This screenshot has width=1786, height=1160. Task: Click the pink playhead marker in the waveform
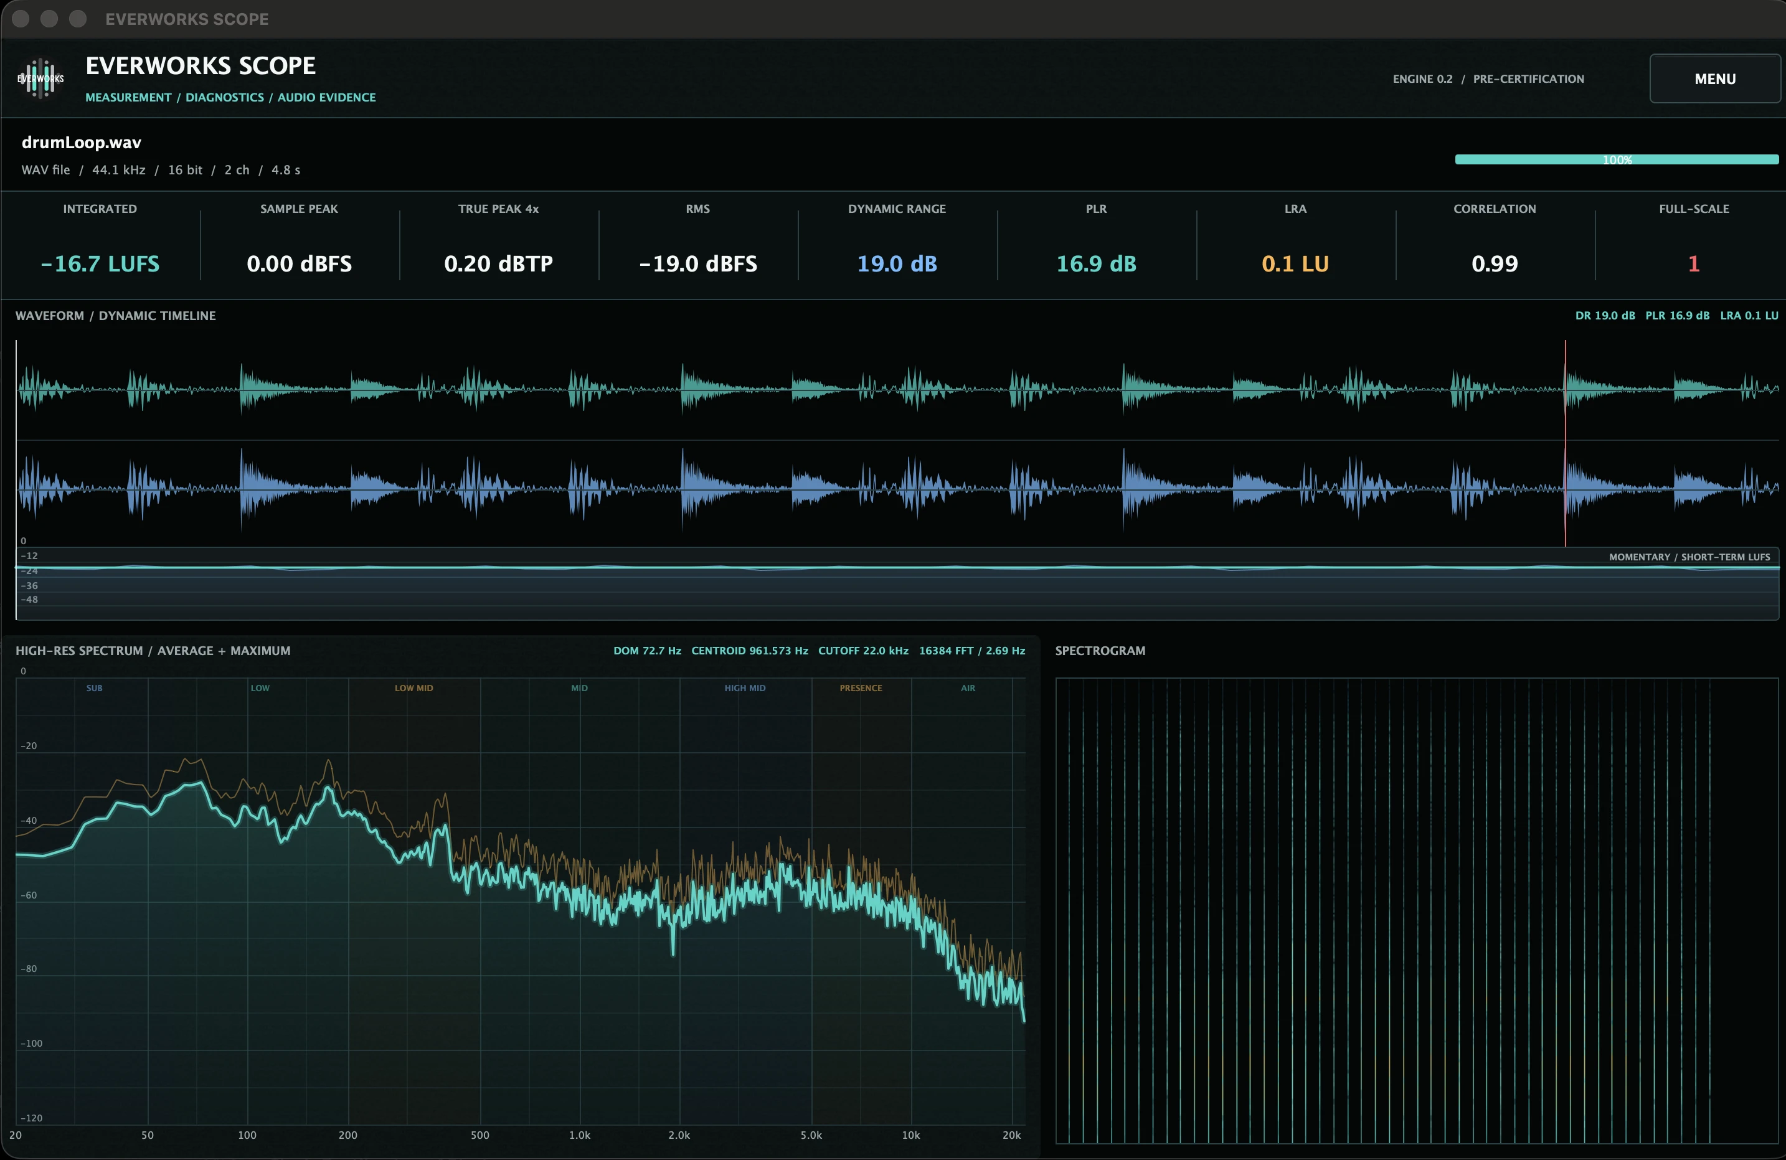point(1565,443)
